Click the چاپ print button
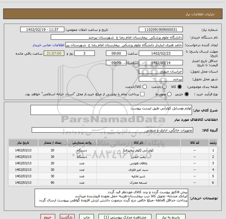 click(x=87, y=217)
